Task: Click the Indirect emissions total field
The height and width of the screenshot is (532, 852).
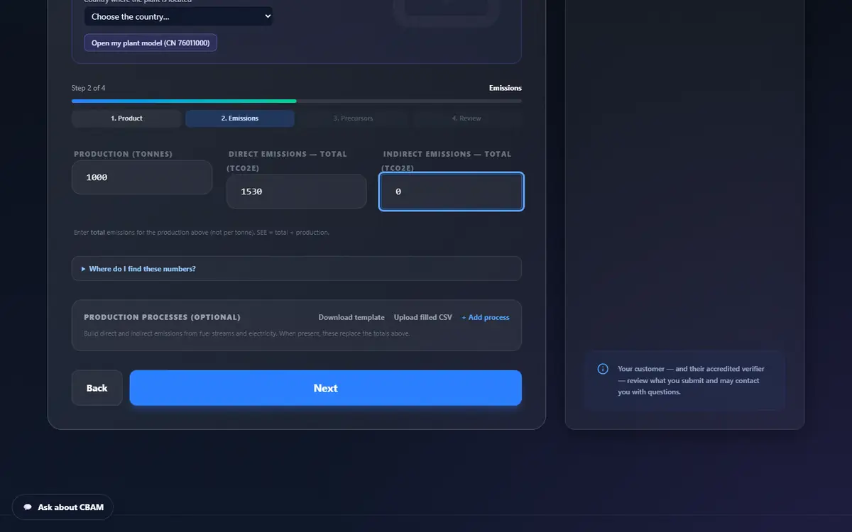Action: tap(452, 192)
